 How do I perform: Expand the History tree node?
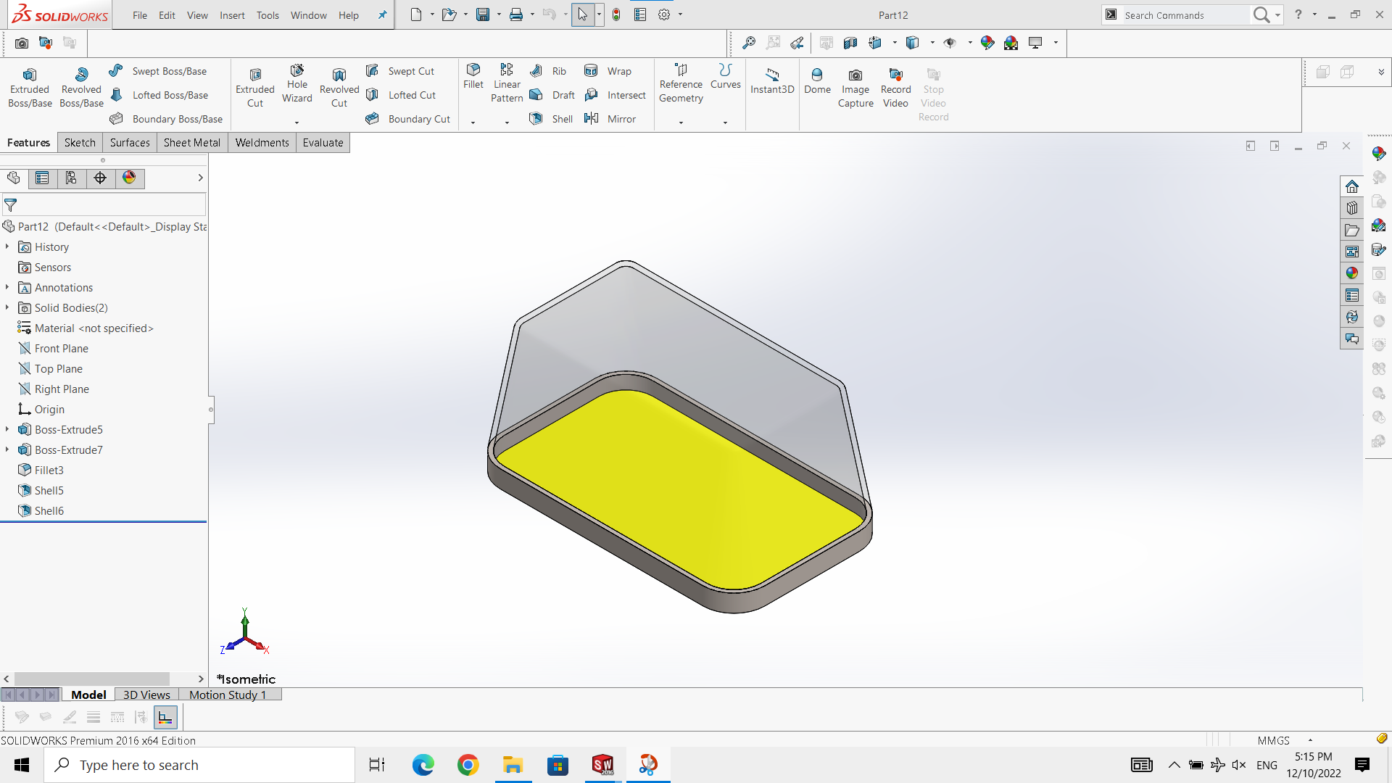[7, 247]
